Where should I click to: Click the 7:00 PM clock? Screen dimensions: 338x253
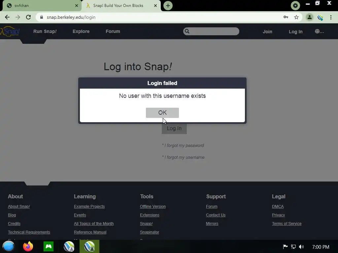coord(321,247)
